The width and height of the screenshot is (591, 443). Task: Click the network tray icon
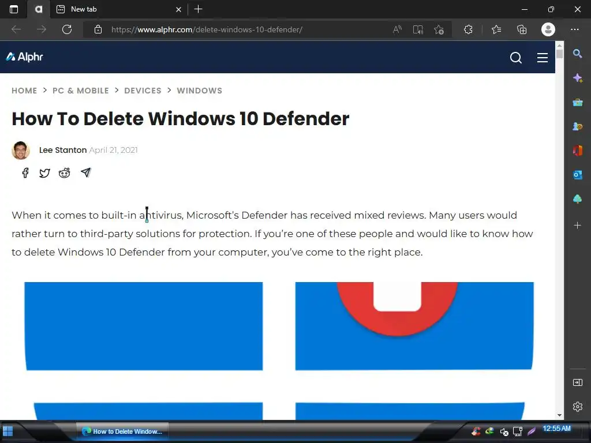point(518,431)
